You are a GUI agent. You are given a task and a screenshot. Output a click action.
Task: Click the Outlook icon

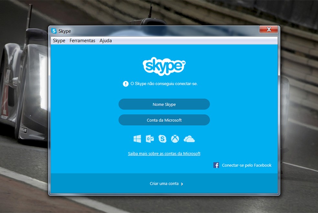(x=150, y=139)
